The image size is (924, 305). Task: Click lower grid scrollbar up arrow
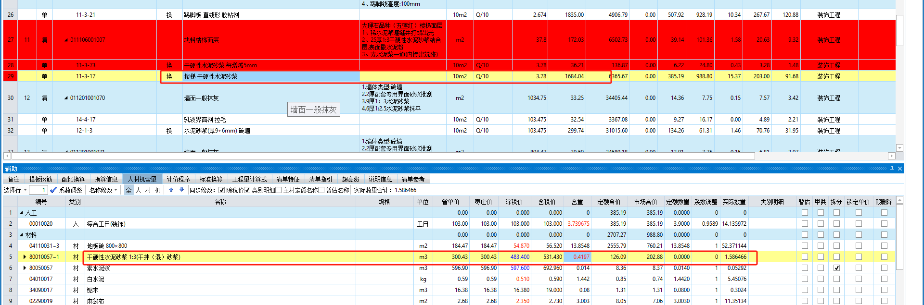[x=899, y=200]
